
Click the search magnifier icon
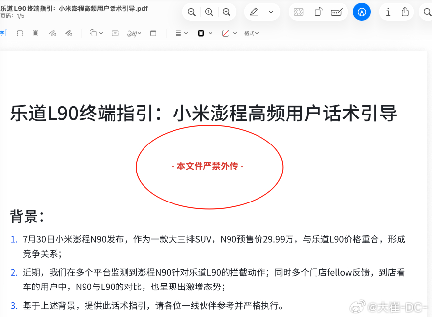tap(427, 12)
